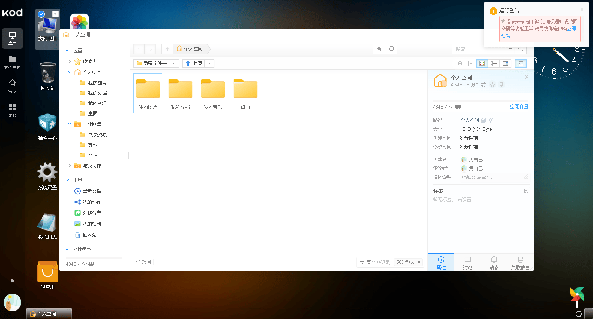
Task: Switch to the 讨论 tab
Action: pos(467,262)
